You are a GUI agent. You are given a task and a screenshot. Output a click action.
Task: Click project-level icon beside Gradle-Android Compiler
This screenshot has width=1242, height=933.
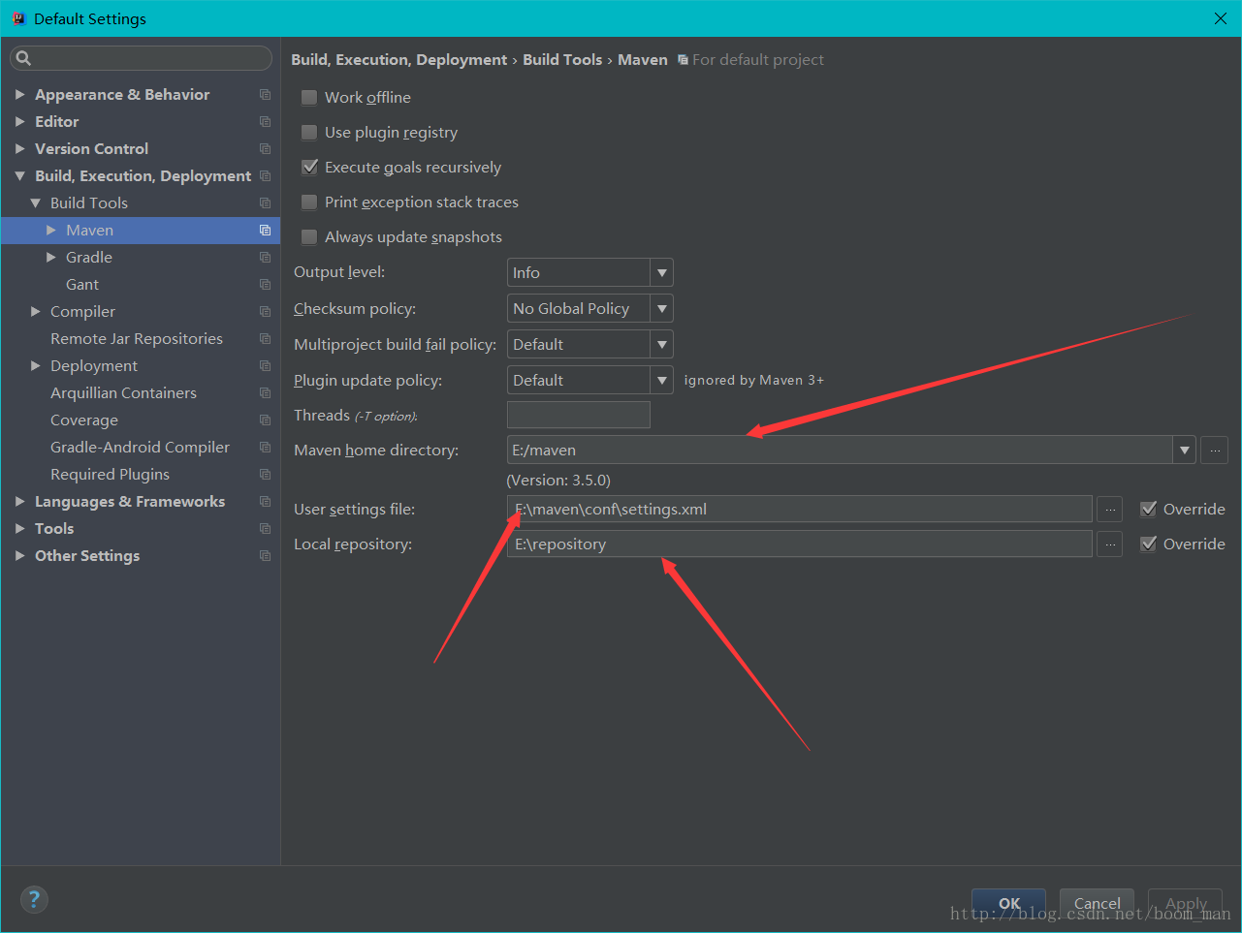pos(265,448)
